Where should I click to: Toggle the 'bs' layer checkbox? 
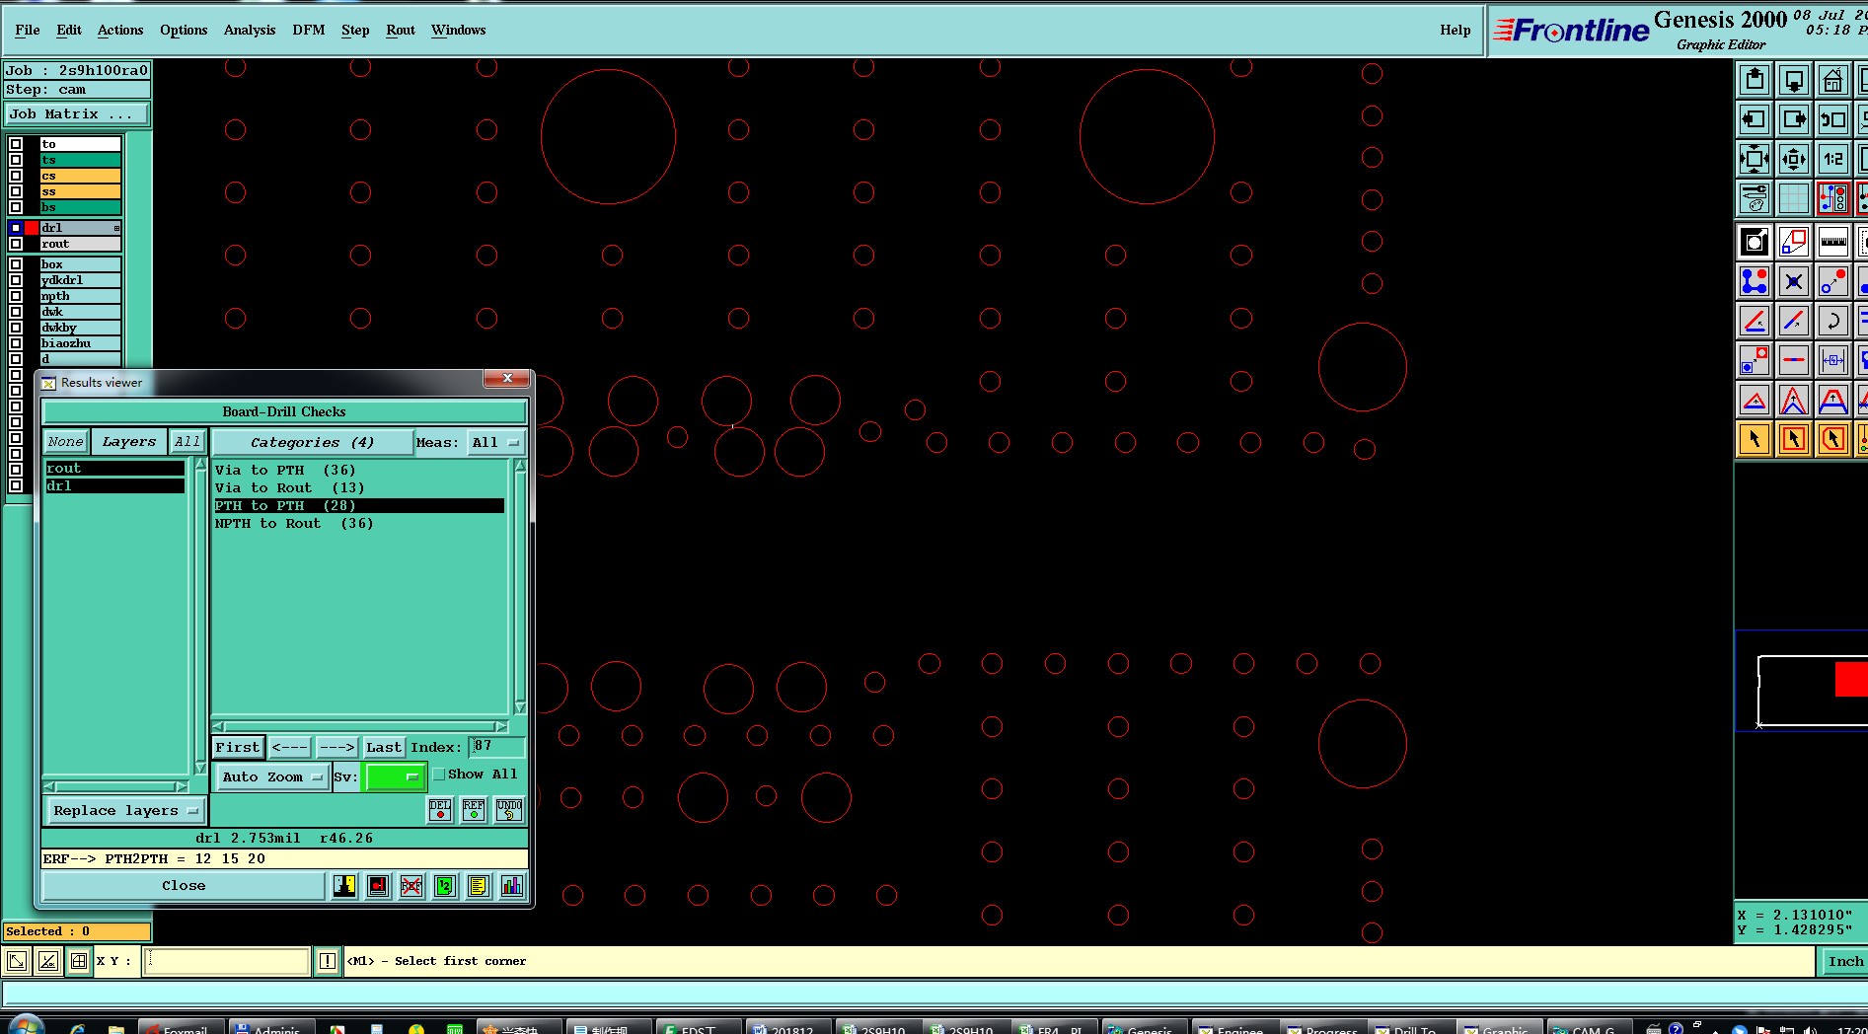16,207
